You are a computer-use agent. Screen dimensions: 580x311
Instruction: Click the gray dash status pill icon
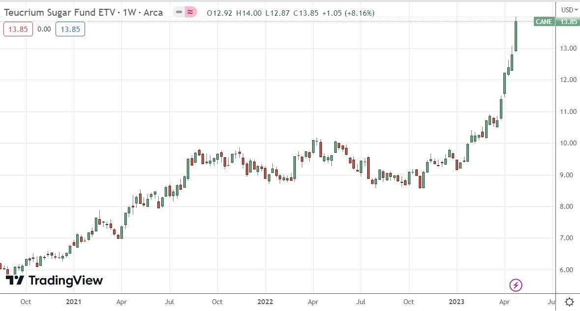point(179,13)
